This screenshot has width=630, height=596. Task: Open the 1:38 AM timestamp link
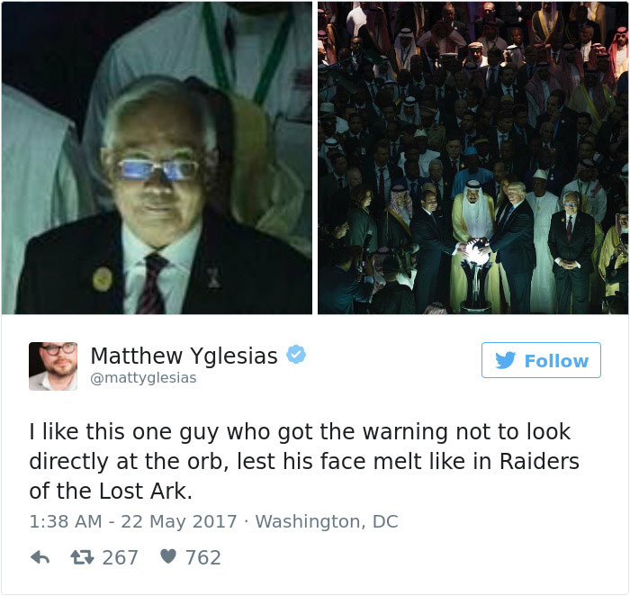tap(66, 521)
